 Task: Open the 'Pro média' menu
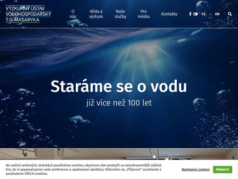click(144, 14)
